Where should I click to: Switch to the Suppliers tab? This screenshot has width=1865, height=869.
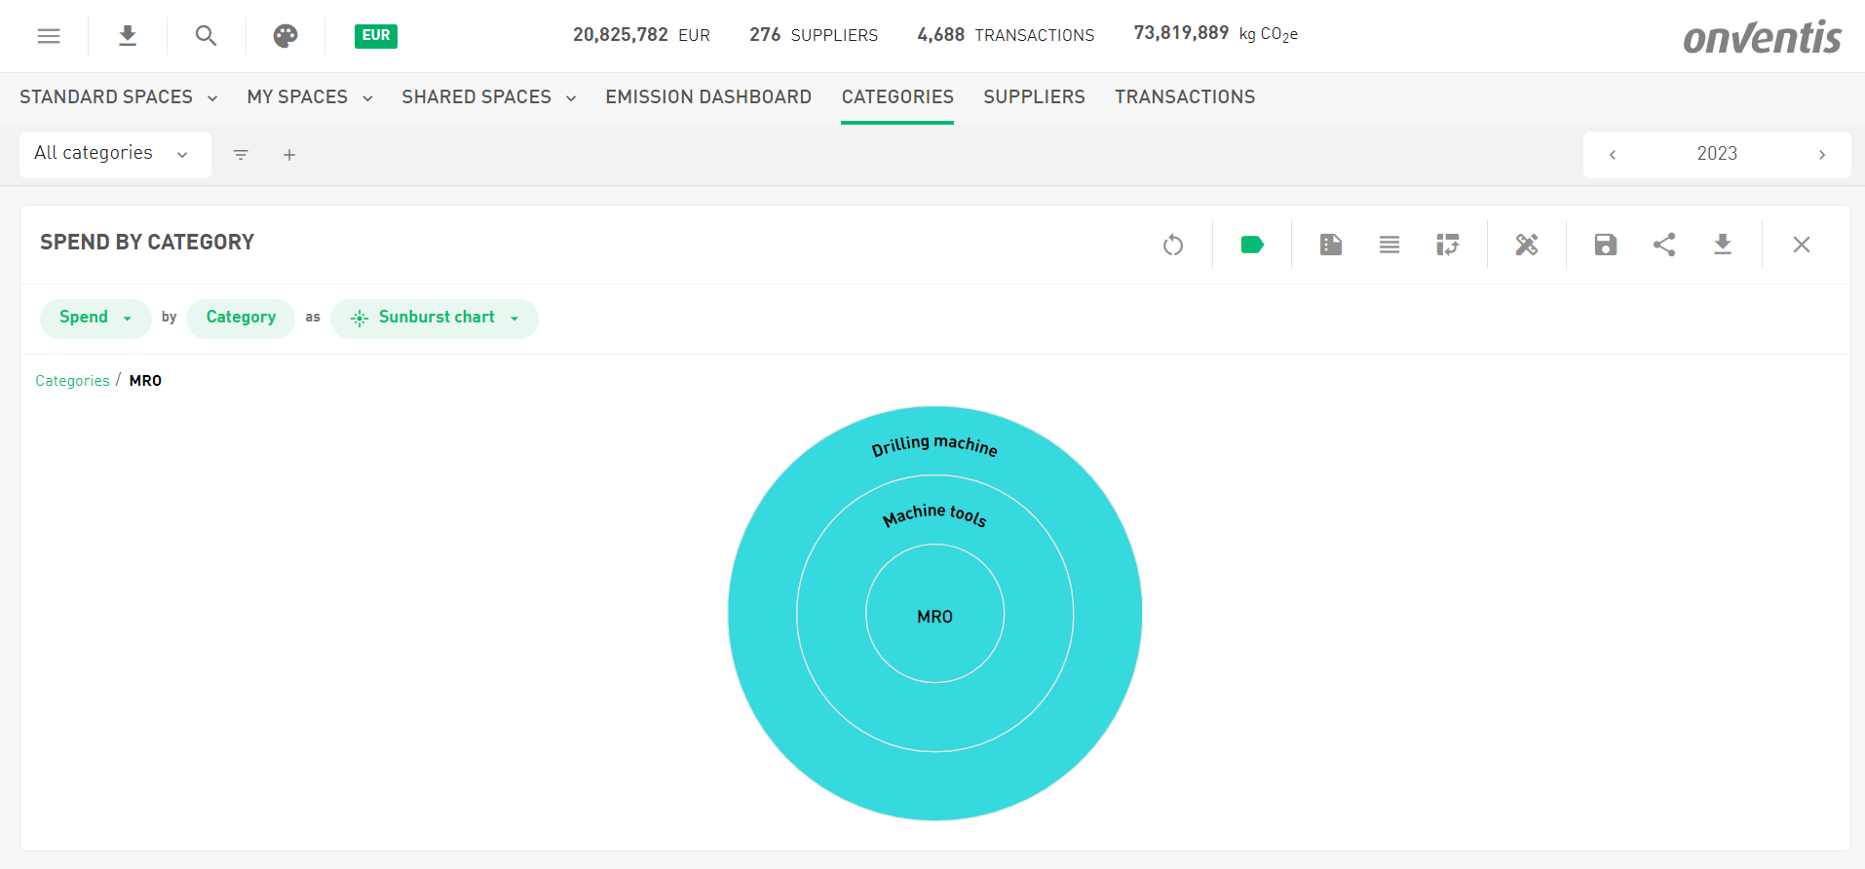1034,96
